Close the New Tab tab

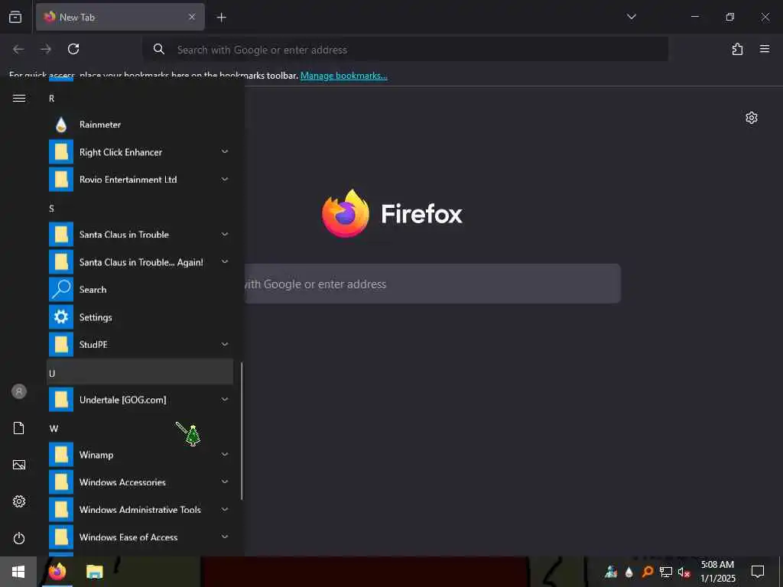[x=192, y=17]
